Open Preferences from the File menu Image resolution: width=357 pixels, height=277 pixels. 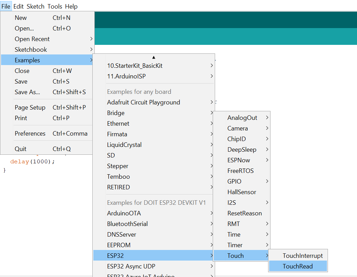[x=47, y=134]
